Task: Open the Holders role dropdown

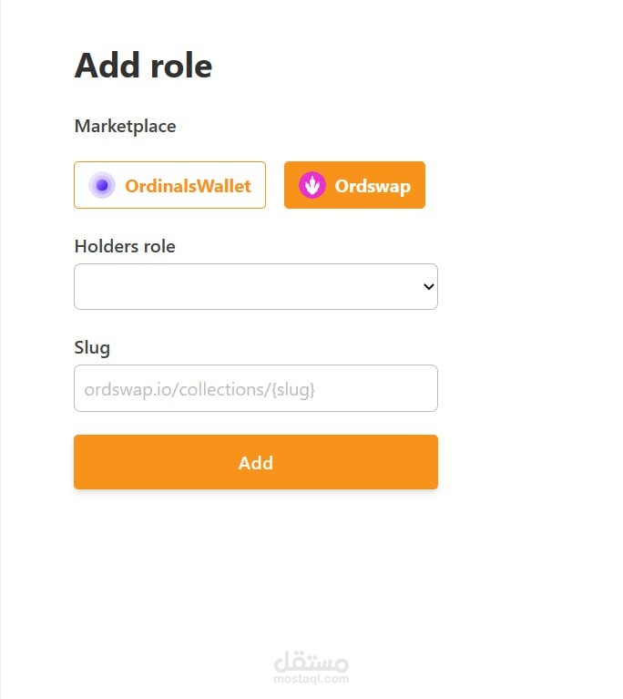Action: [256, 287]
